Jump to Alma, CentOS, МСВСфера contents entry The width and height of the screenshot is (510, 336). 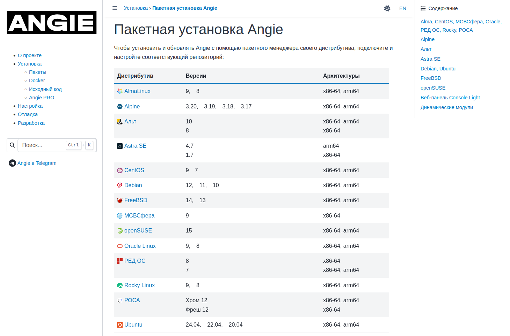click(x=461, y=26)
